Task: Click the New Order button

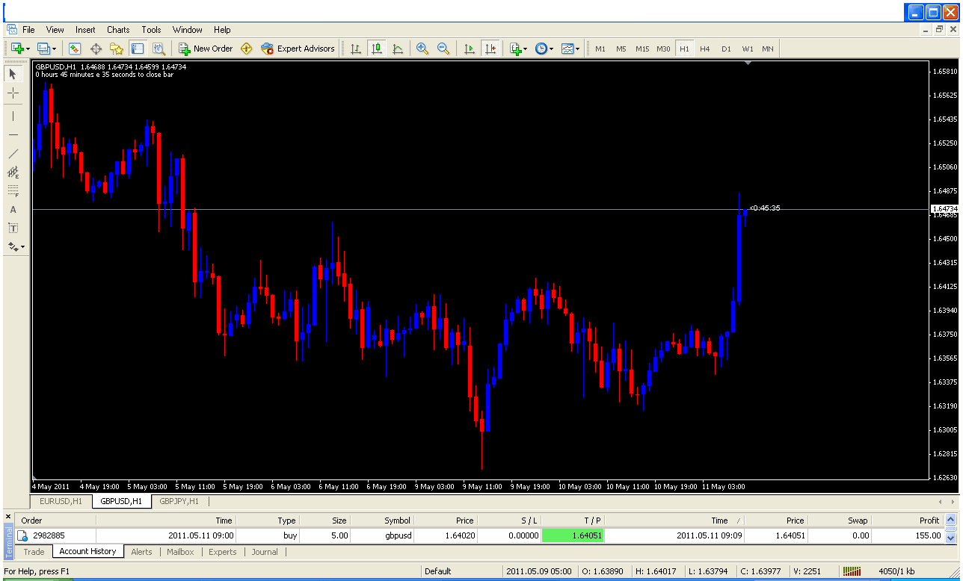Action: 206,49
